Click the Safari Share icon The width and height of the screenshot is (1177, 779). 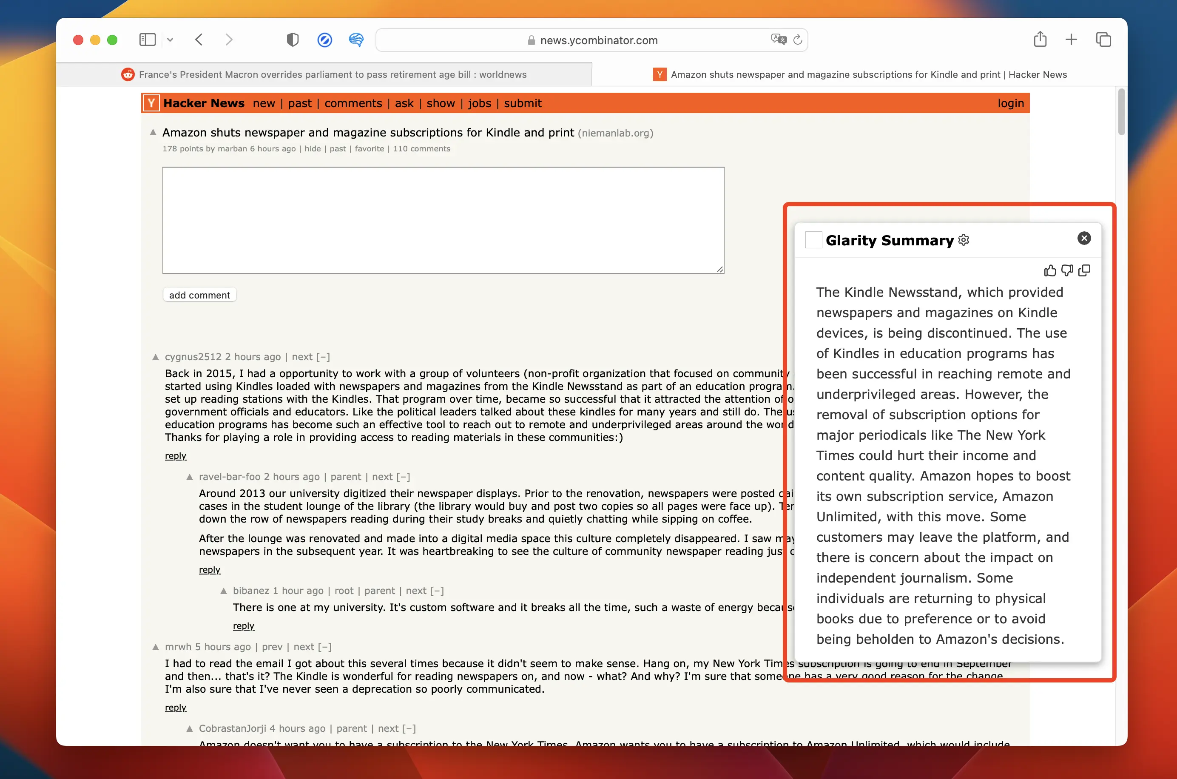(x=1040, y=40)
